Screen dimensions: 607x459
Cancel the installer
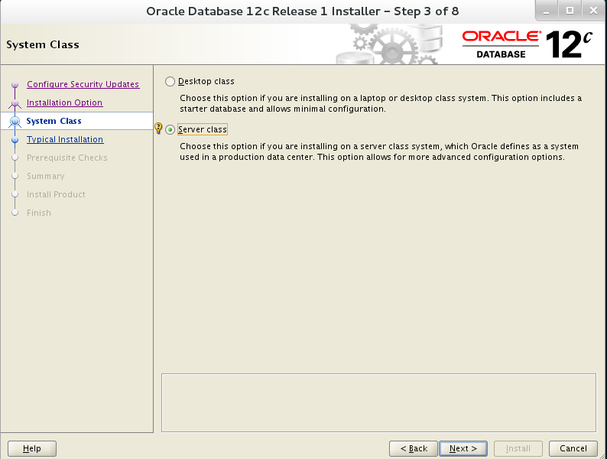(573, 448)
